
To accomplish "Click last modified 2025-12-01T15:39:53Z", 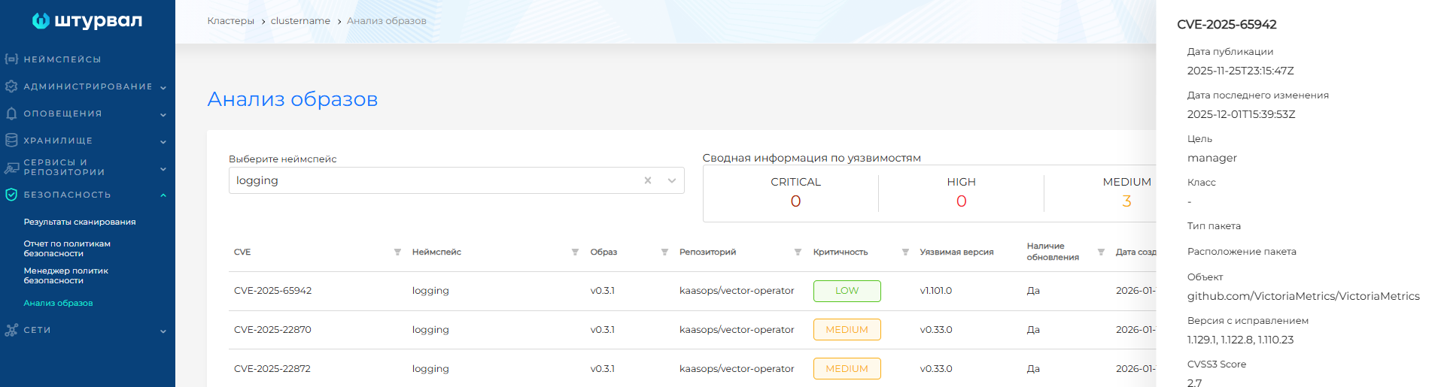I will (x=1242, y=114).
